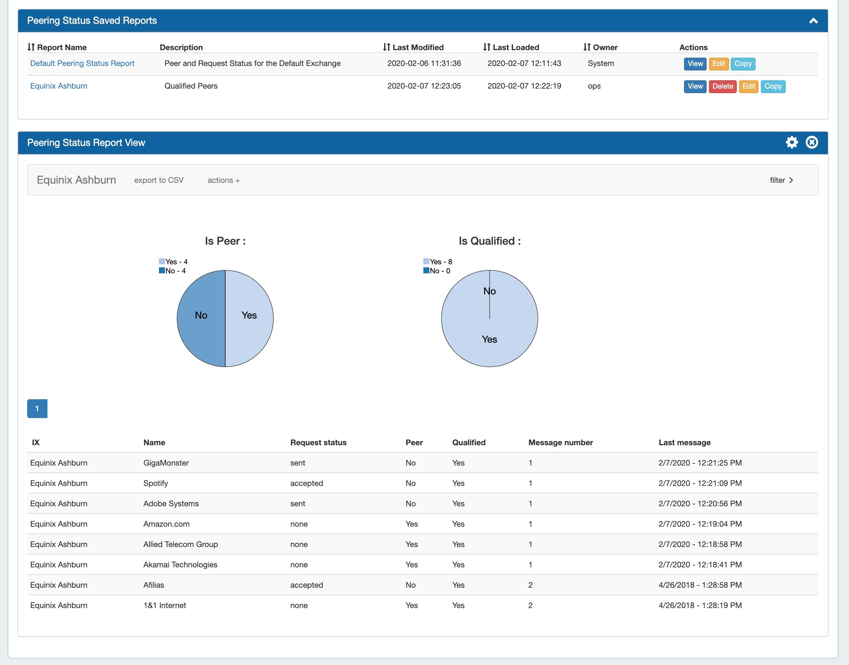The image size is (849, 665).
Task: Open the actions + menu
Action: click(224, 180)
